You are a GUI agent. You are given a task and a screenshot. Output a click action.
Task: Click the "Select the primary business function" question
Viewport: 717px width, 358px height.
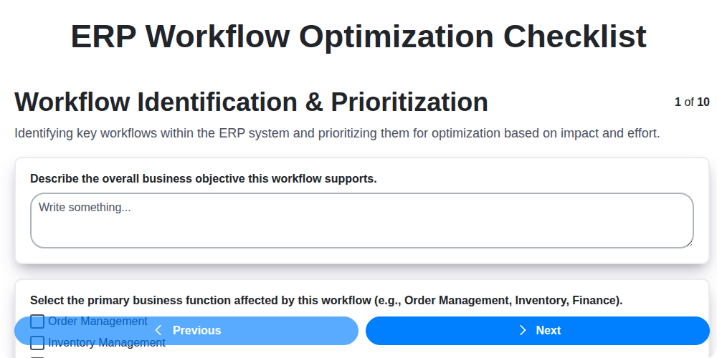[326, 301]
